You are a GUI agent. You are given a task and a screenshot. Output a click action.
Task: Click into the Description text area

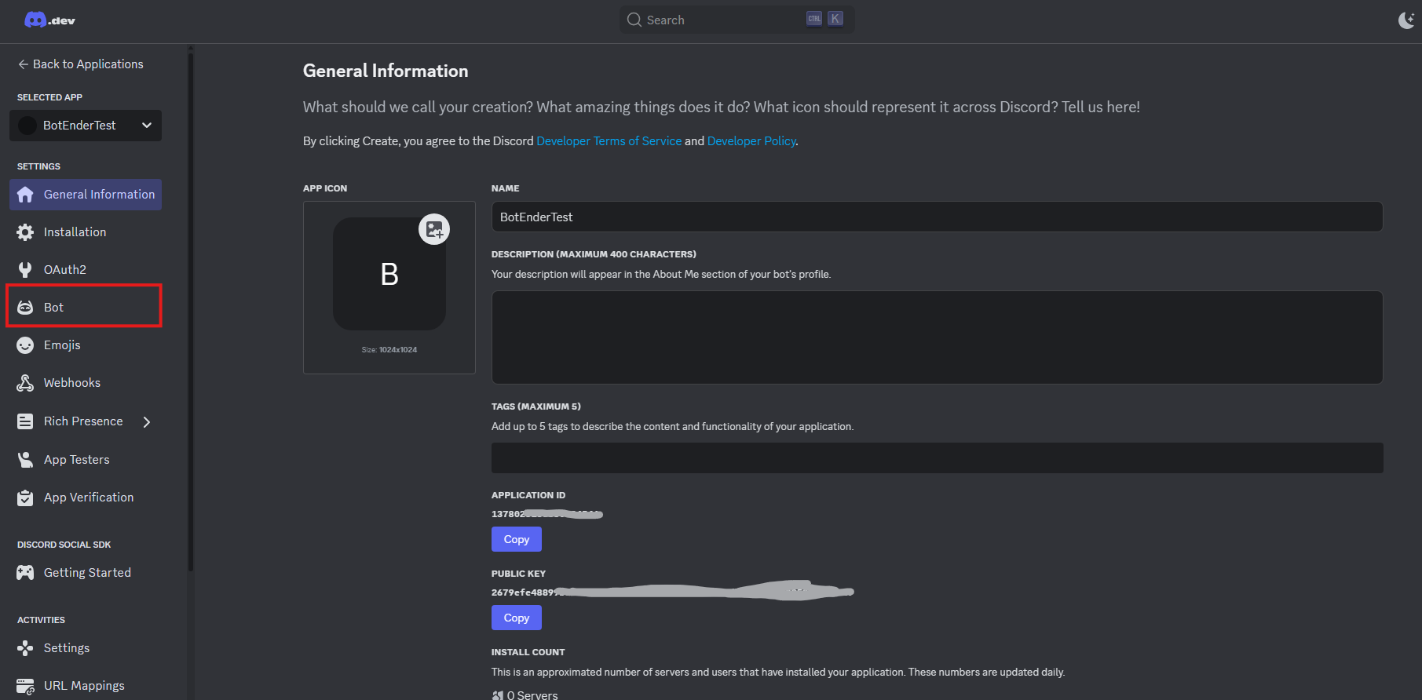coord(937,337)
